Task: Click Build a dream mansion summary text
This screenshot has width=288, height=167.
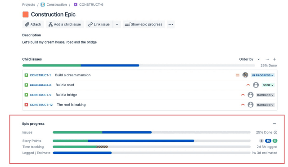Action: click(73, 75)
